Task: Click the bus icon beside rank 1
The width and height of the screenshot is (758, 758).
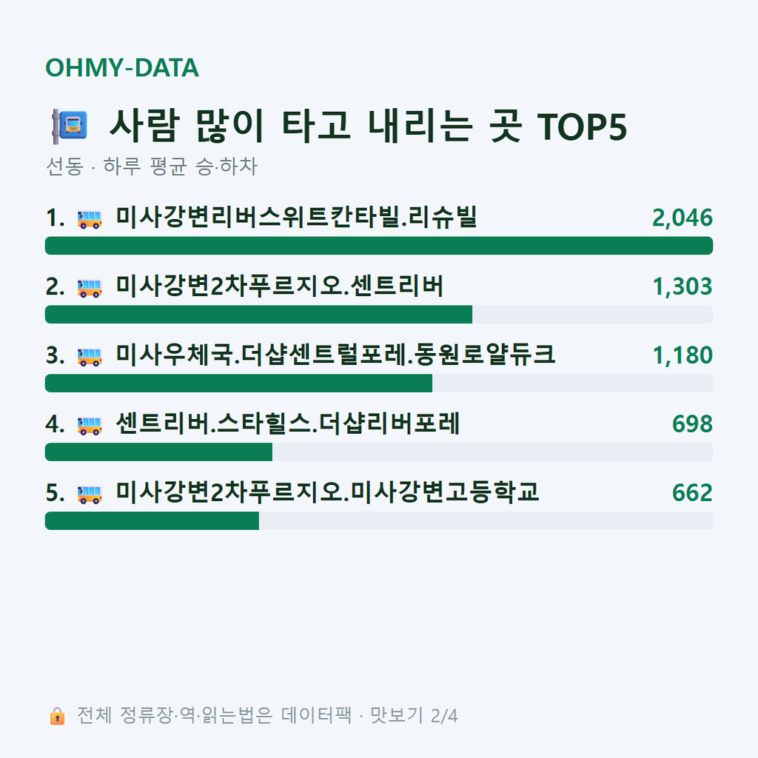Action: 90,219
